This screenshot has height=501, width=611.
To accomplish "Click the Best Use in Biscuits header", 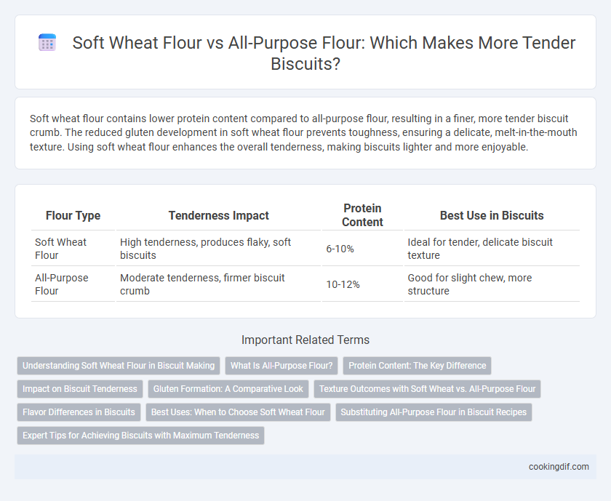I will [x=492, y=215].
